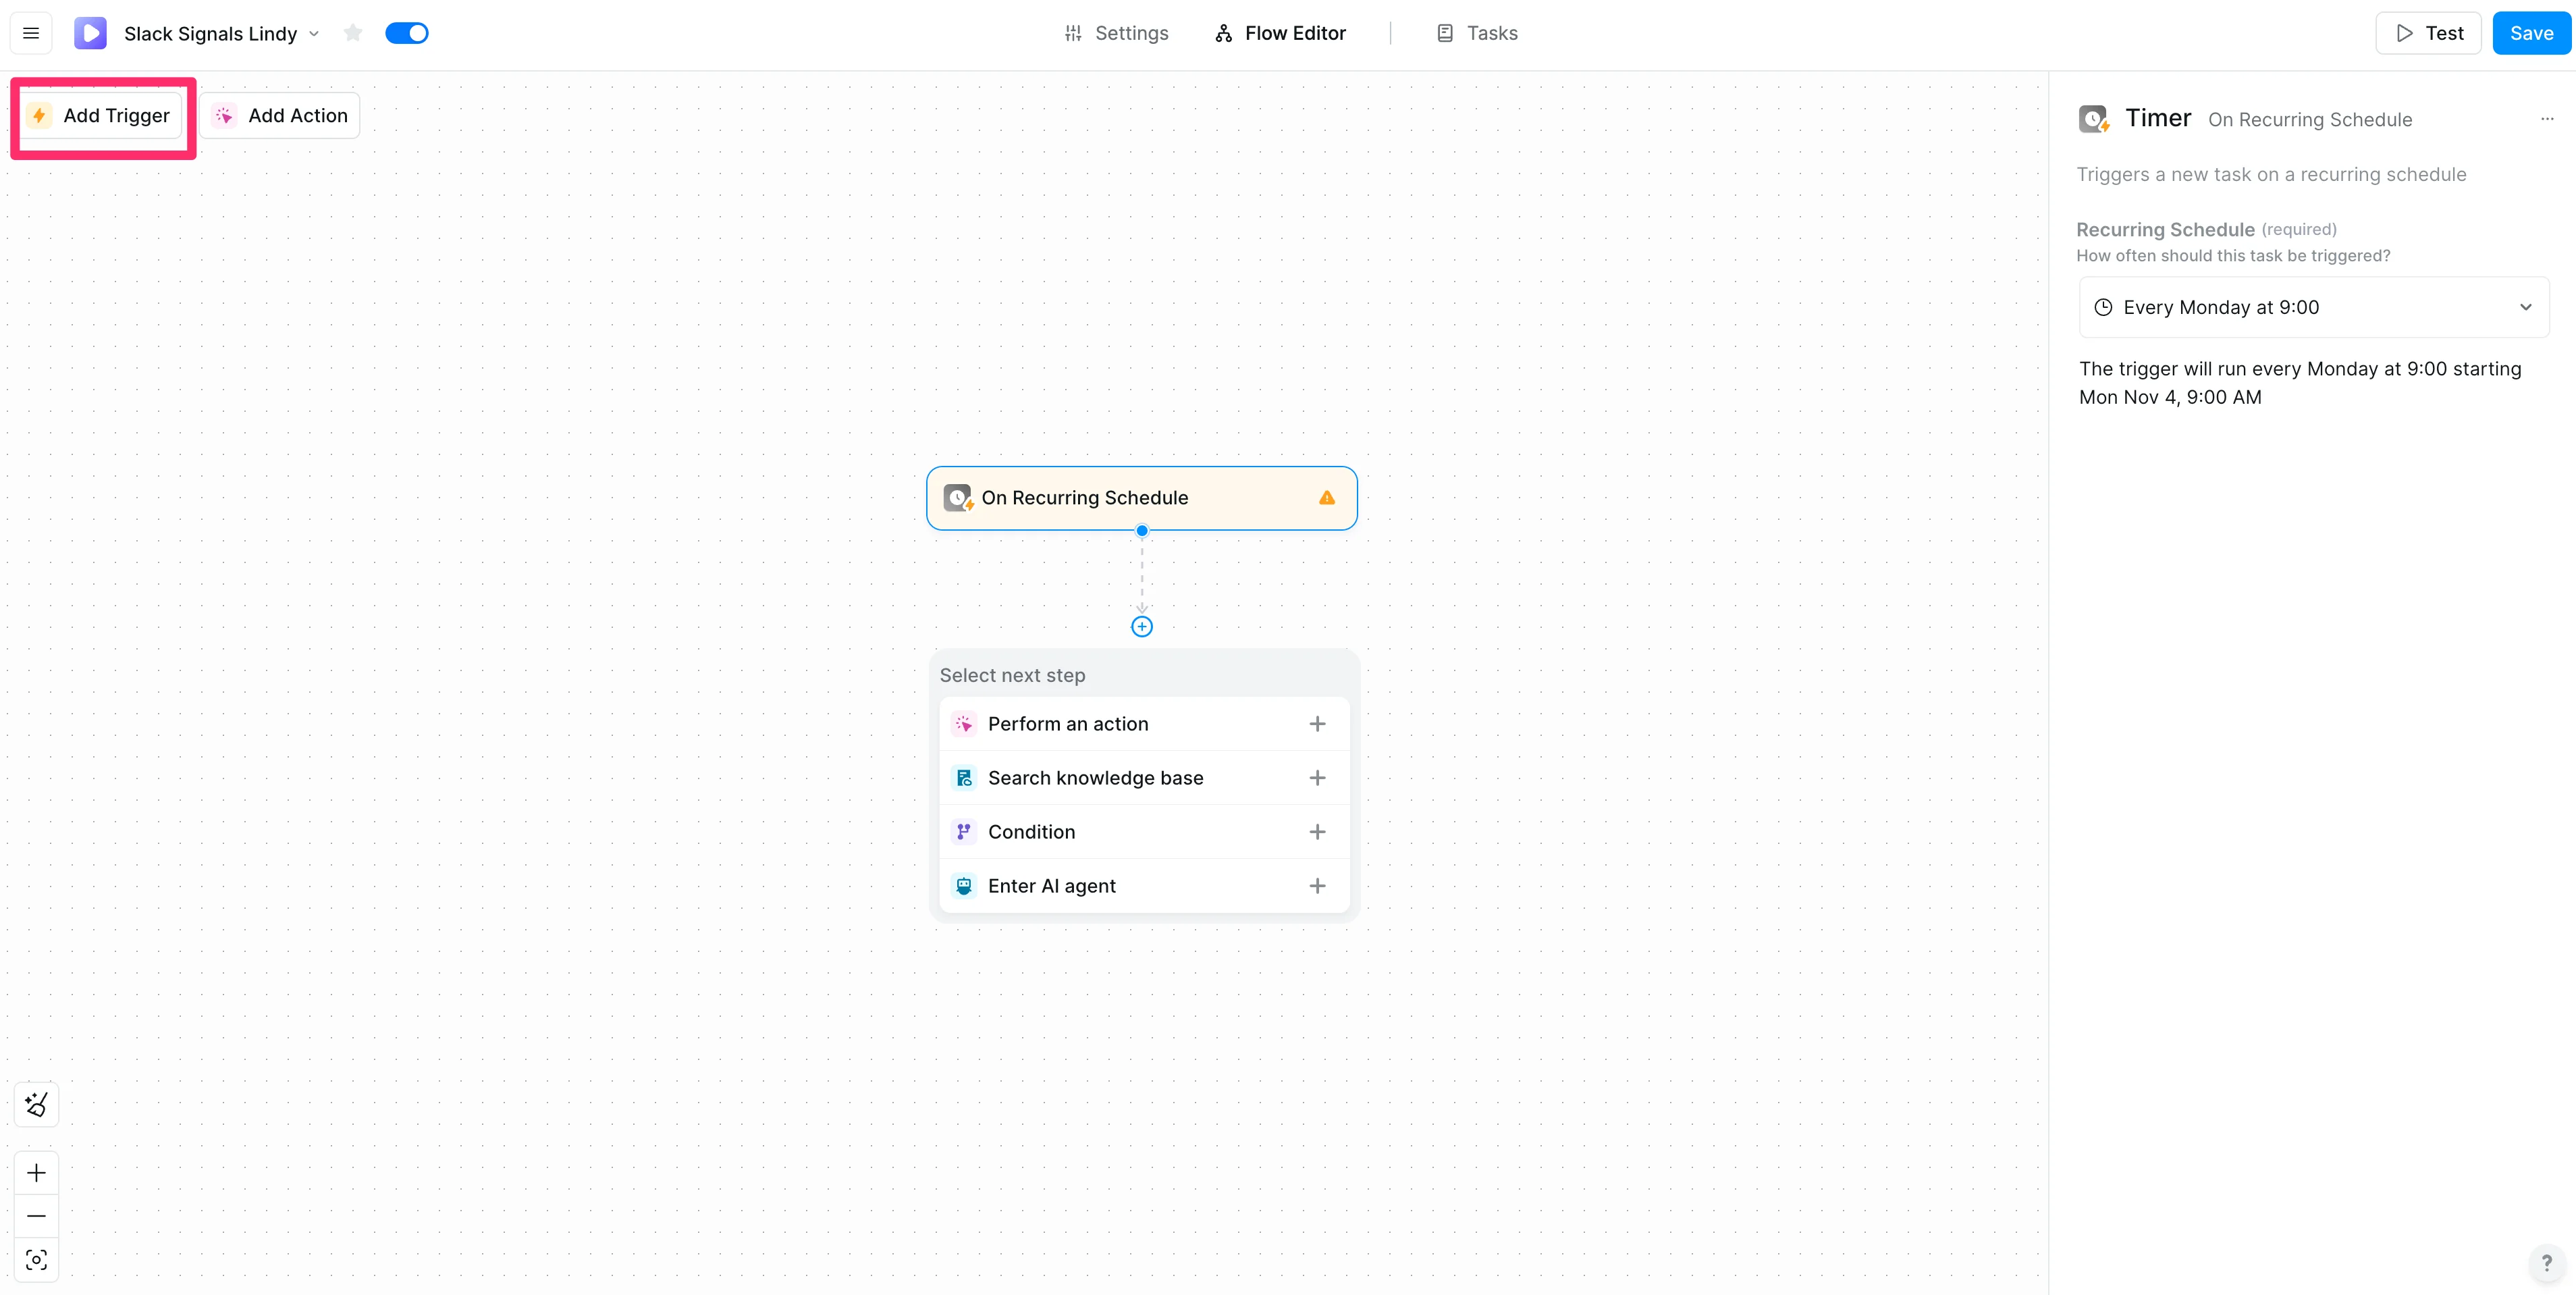Expand the Slack Signals Lindy name dropdown
Screen dimensions: 2576x1295
(x=314, y=34)
